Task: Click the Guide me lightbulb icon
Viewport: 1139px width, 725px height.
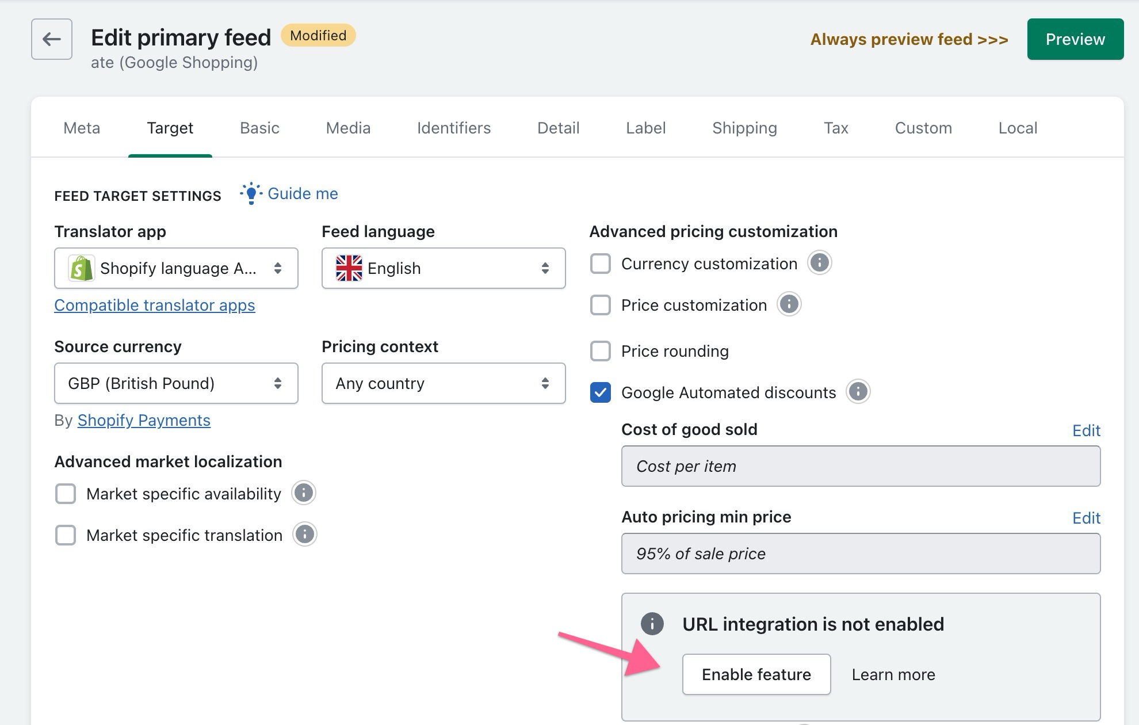Action: (251, 194)
